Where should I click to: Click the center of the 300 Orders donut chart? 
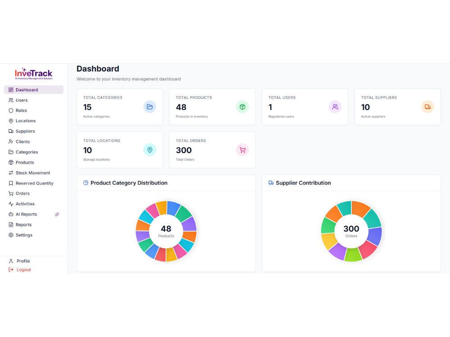click(351, 231)
